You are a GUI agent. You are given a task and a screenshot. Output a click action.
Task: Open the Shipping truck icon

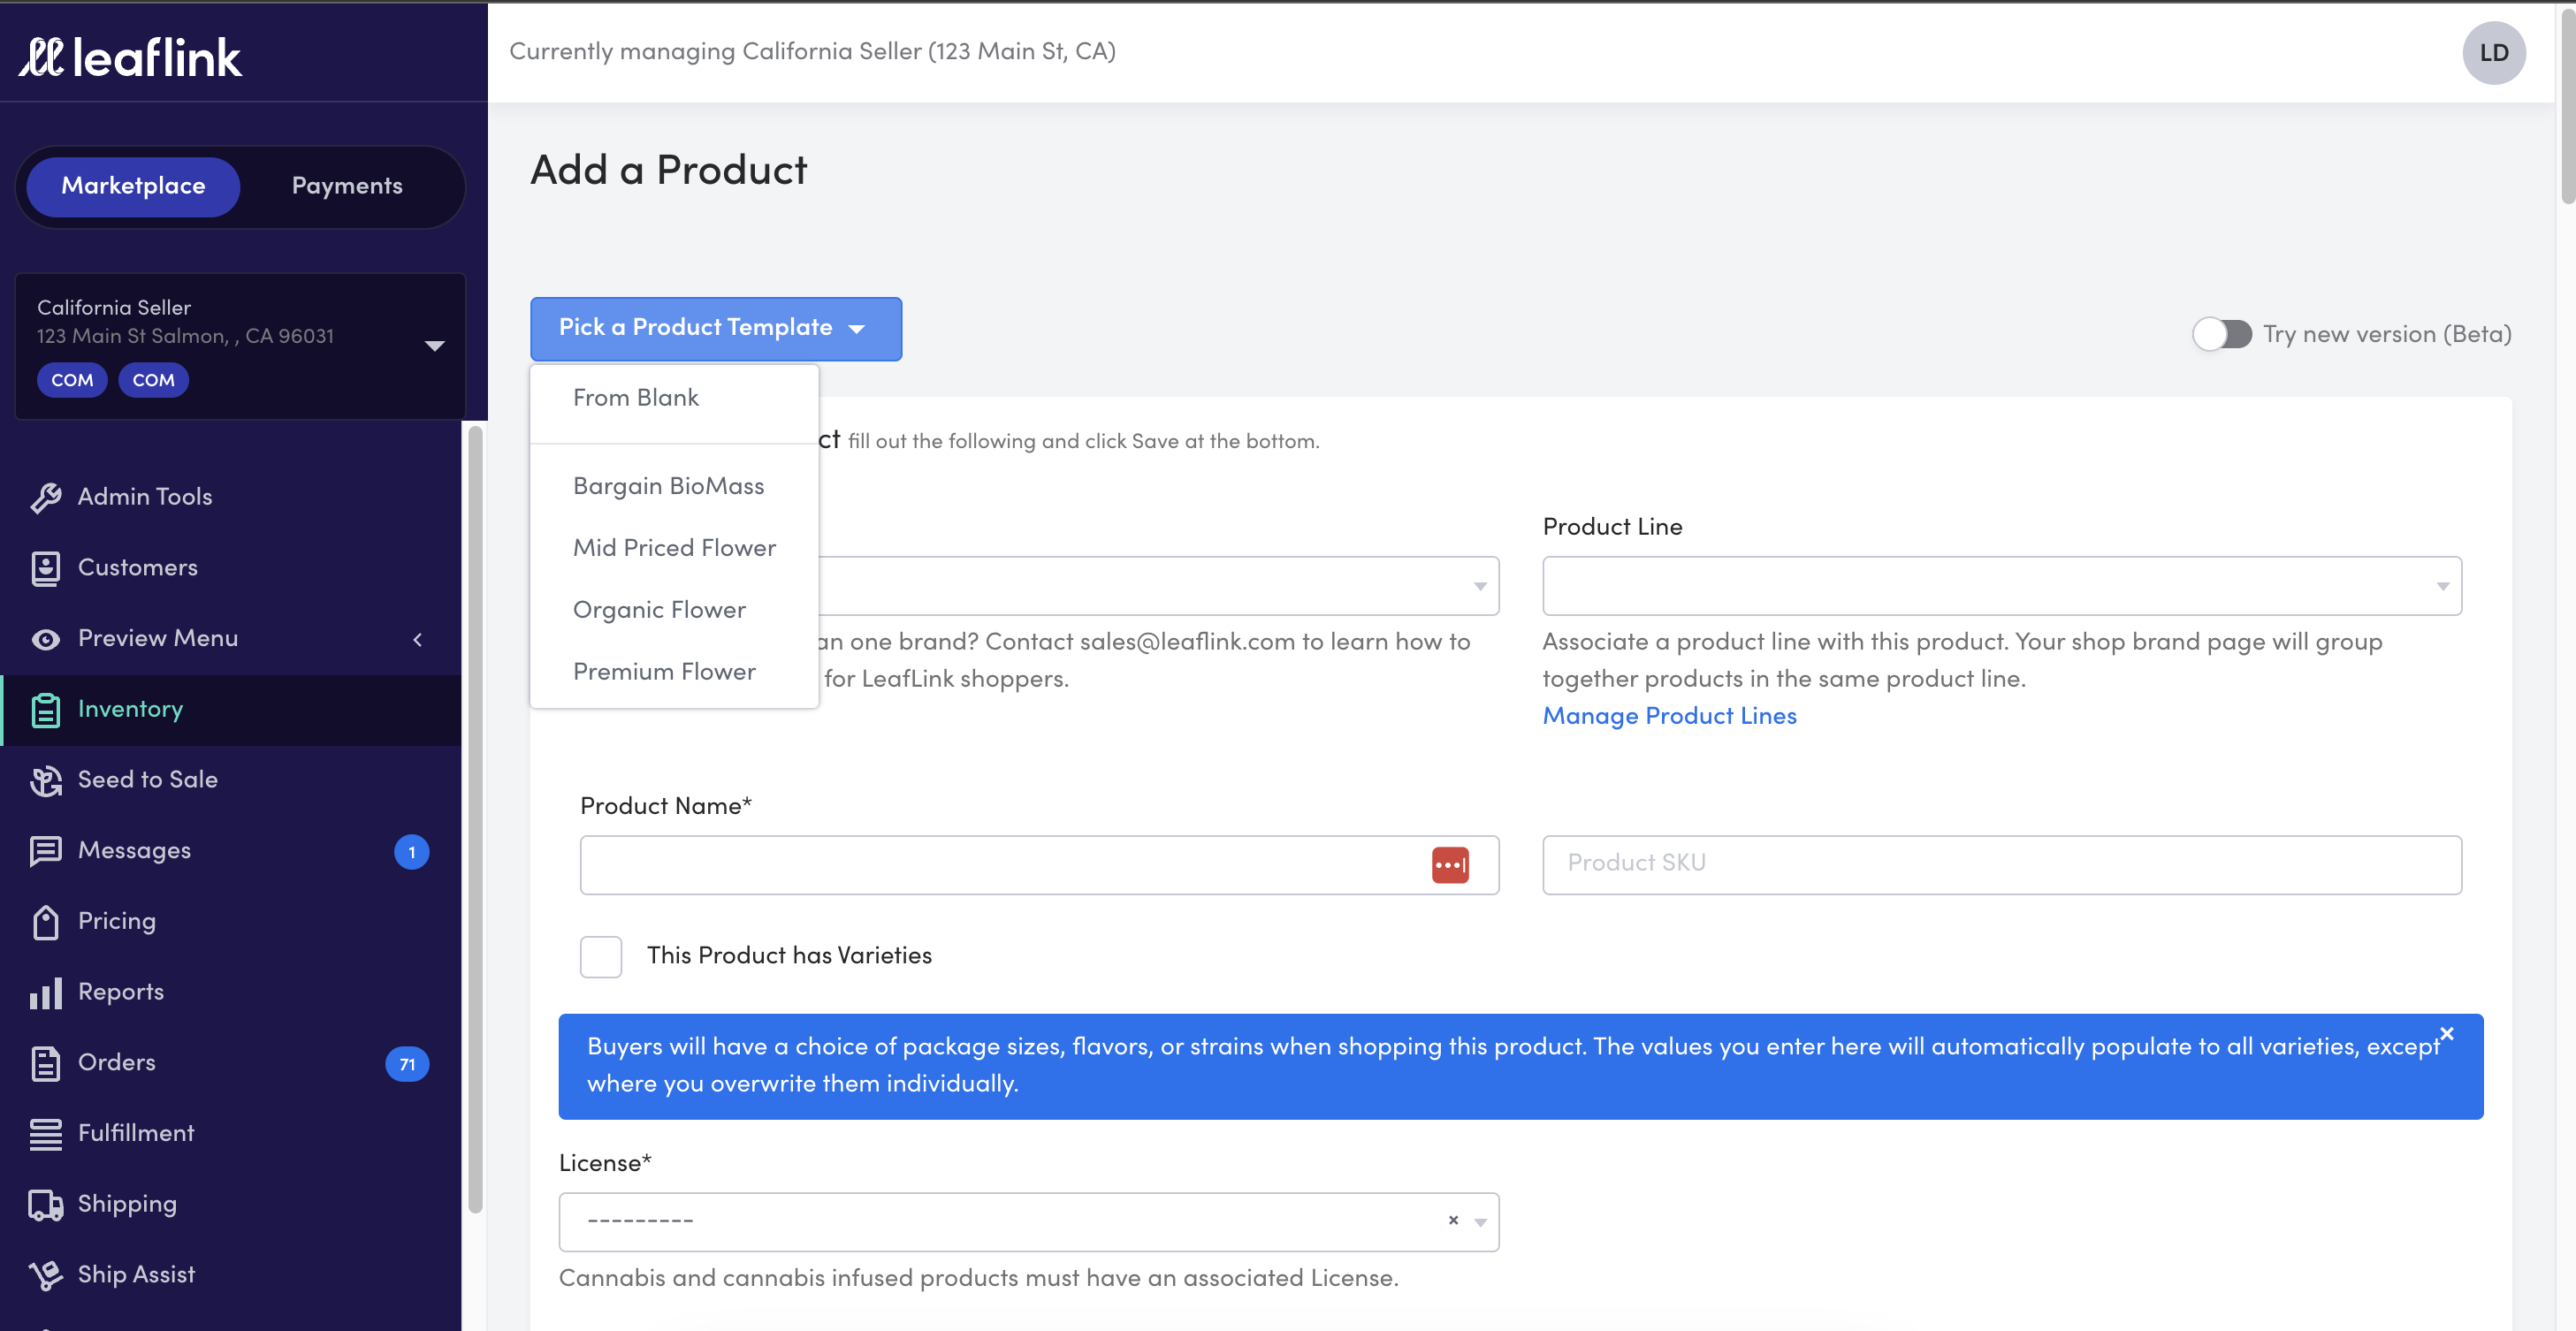[x=45, y=1205]
